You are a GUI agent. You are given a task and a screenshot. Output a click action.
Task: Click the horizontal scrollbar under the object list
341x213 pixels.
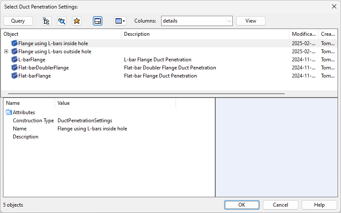tap(146, 94)
